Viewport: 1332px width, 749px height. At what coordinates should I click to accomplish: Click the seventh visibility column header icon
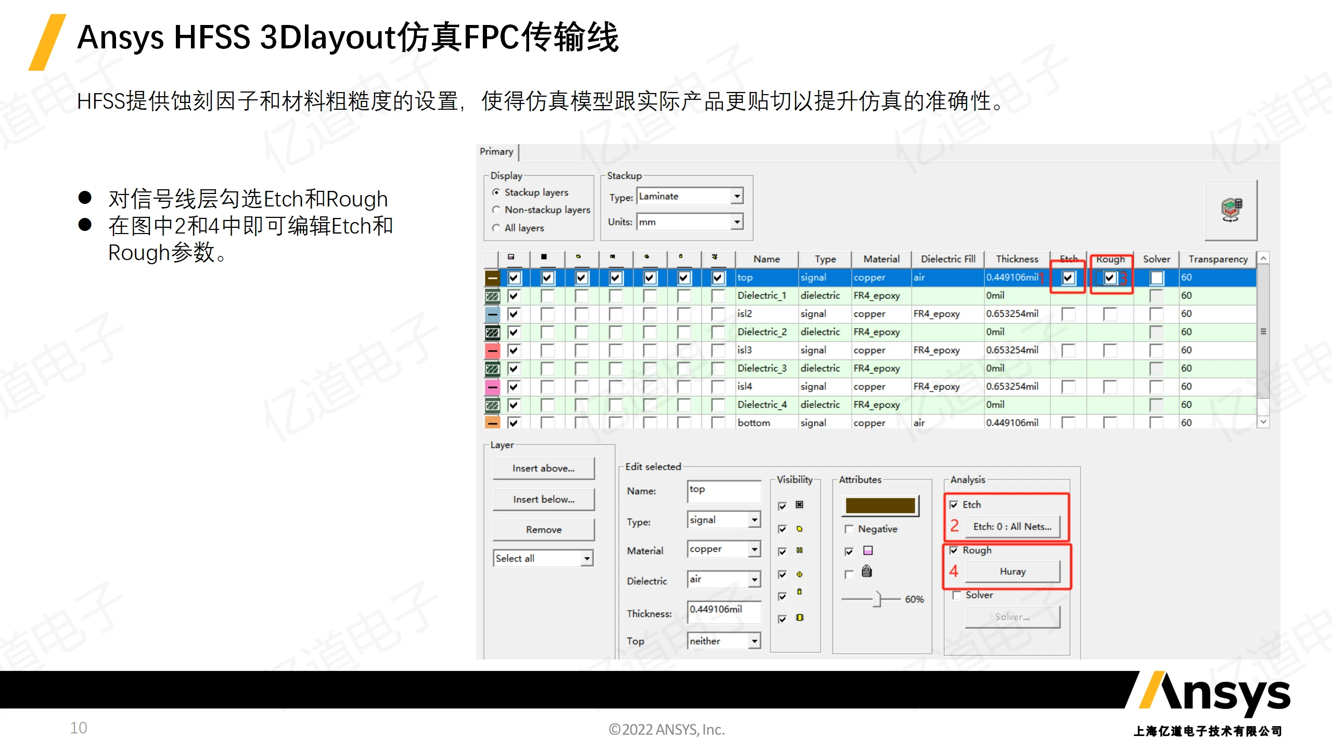click(x=715, y=257)
